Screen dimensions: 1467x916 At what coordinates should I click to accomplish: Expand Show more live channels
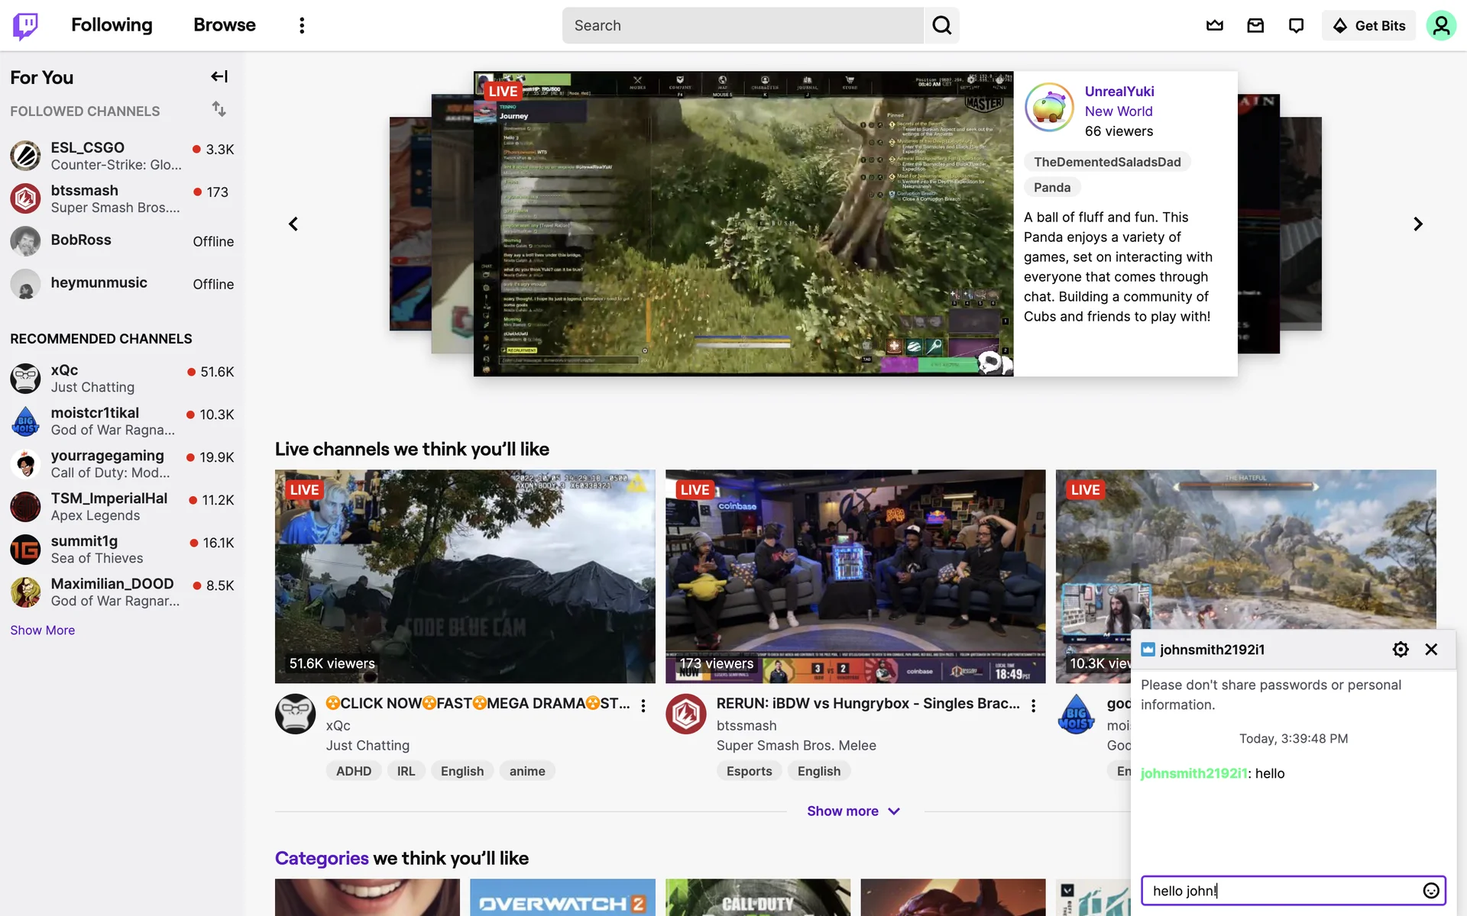853,811
